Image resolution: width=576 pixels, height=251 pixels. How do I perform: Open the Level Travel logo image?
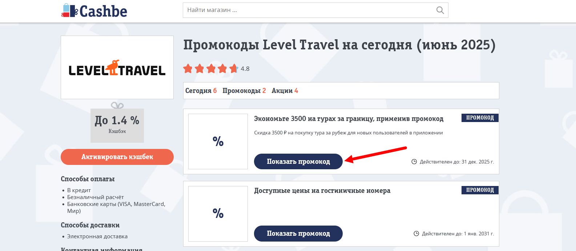(x=117, y=67)
